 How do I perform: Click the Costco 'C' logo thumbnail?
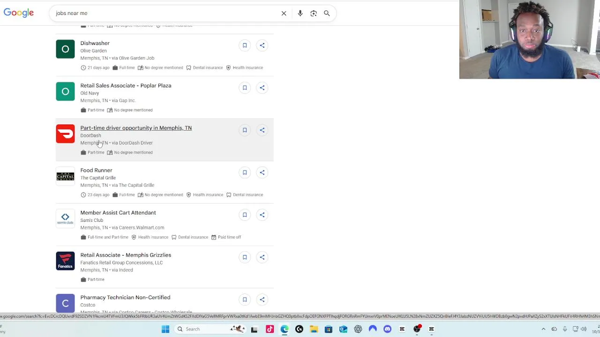(65, 303)
